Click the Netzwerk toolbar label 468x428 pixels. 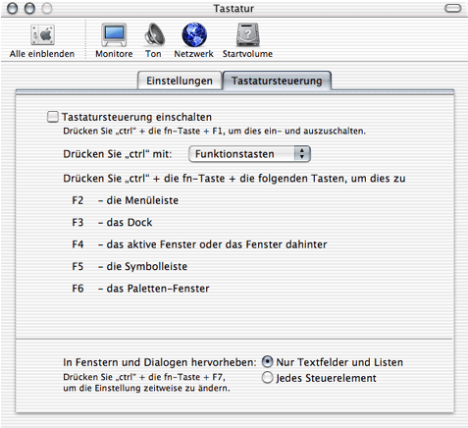click(x=193, y=54)
